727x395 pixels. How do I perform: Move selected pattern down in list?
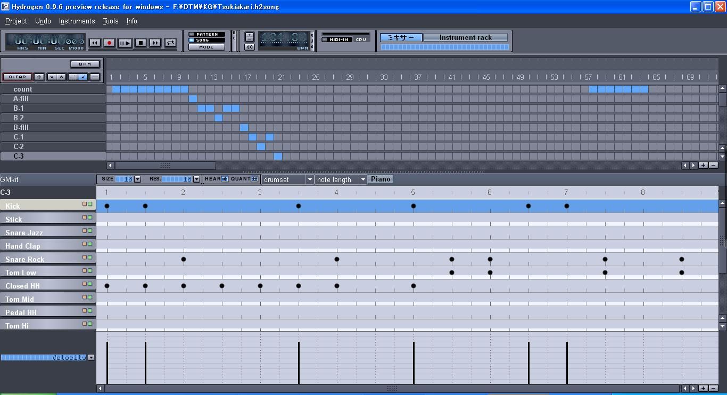51,77
